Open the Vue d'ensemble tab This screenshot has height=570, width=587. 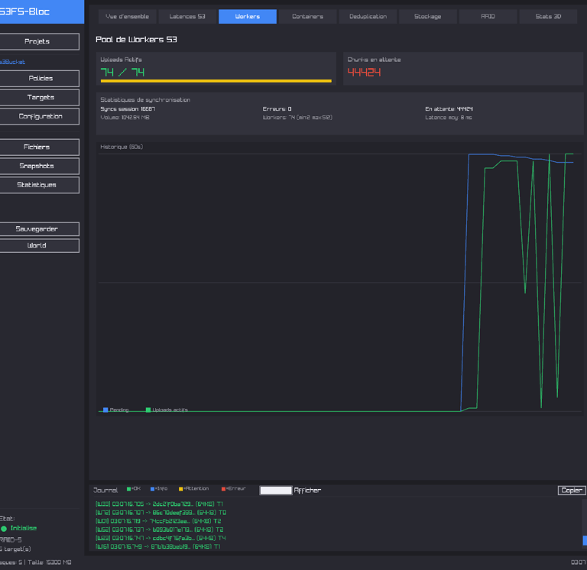click(x=128, y=17)
